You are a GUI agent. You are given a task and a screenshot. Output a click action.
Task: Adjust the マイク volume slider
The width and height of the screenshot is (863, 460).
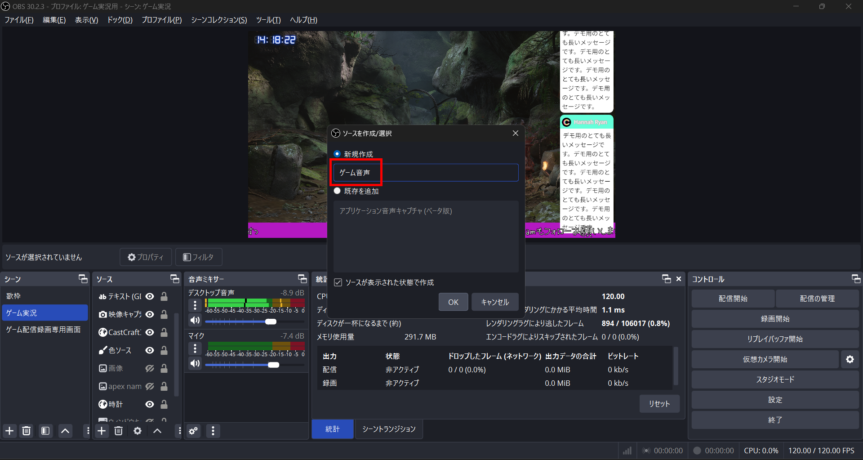click(273, 365)
